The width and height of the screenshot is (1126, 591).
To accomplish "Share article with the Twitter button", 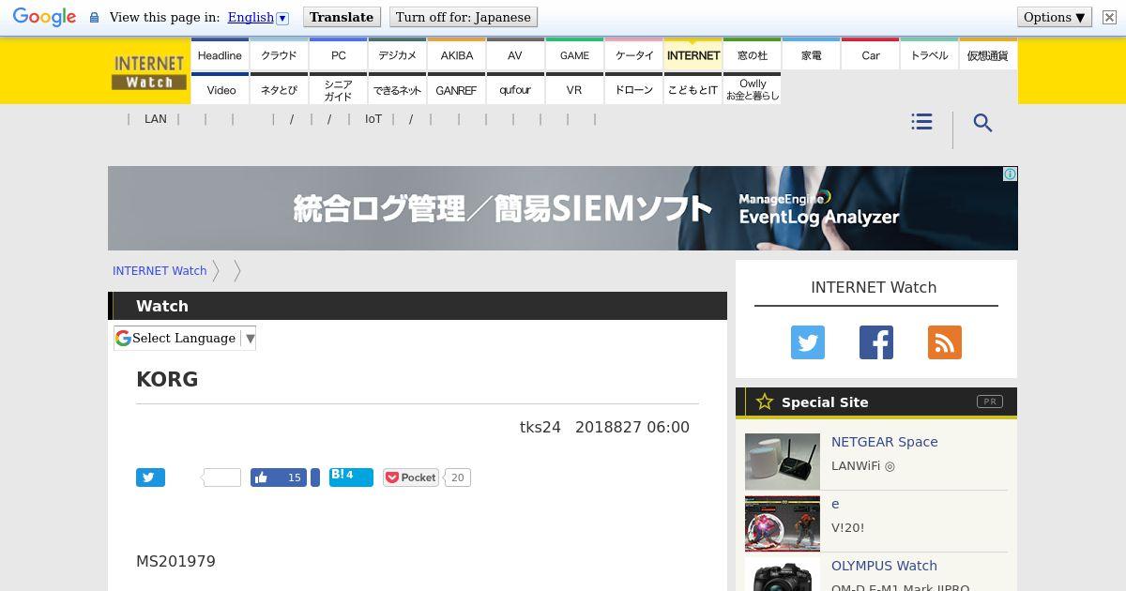I will [x=150, y=477].
